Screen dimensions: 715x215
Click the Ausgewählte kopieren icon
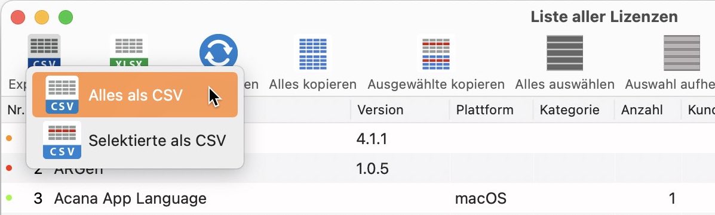(x=436, y=54)
